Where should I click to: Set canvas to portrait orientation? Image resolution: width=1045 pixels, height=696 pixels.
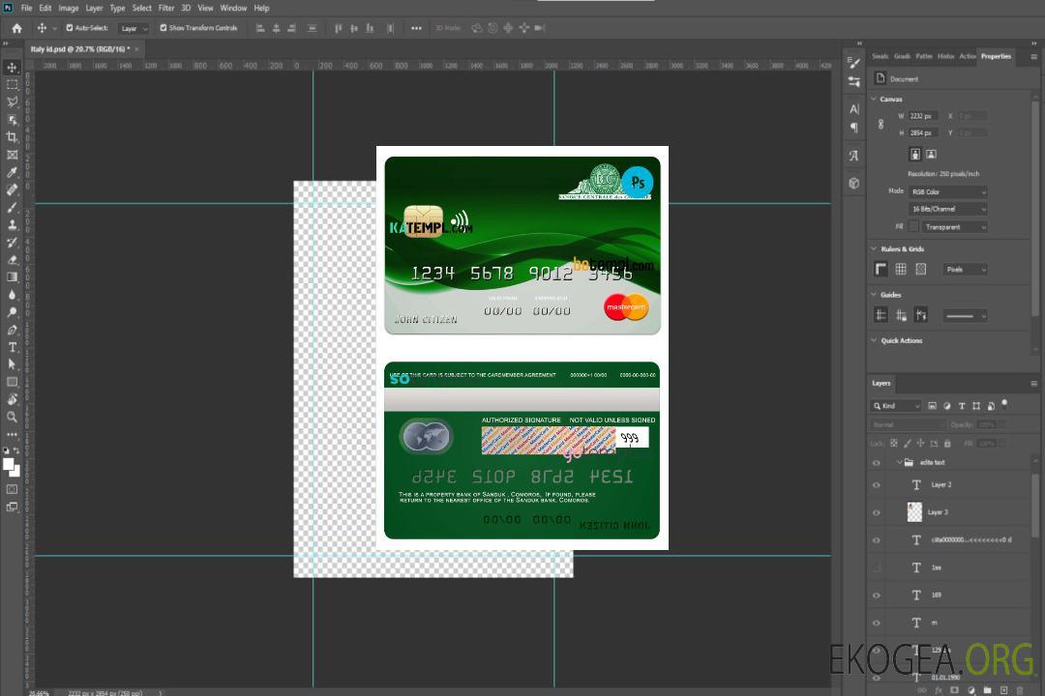(x=915, y=155)
